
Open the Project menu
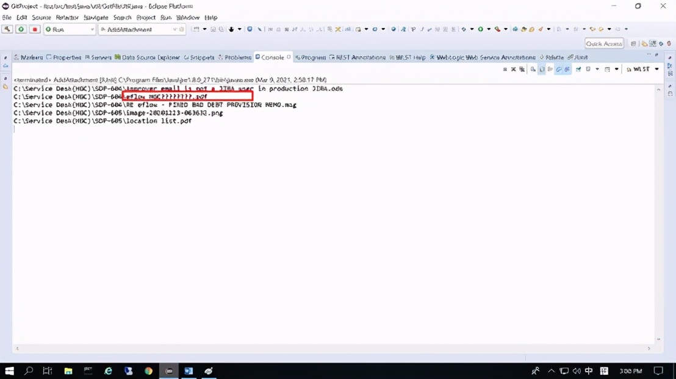pyautogui.click(x=146, y=18)
